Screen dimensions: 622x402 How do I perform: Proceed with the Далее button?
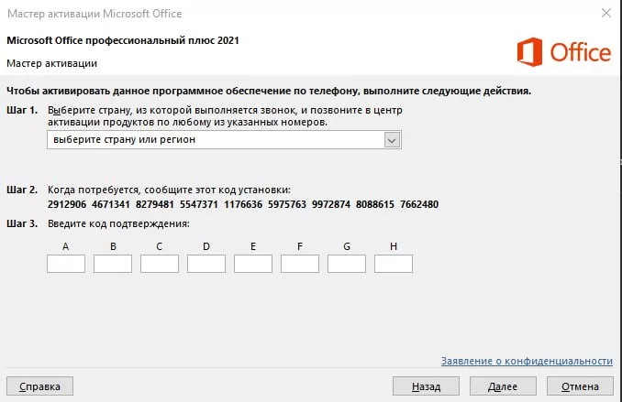pyautogui.click(x=503, y=386)
